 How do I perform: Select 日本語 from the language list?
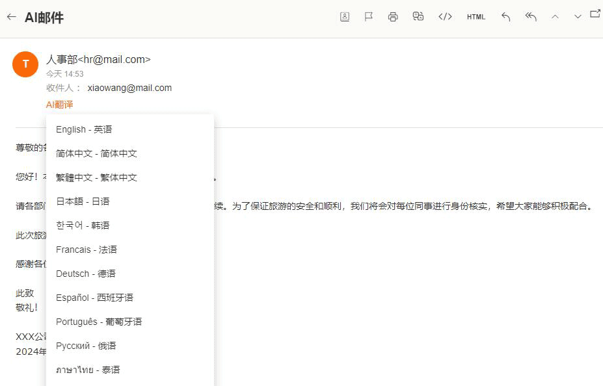point(81,201)
